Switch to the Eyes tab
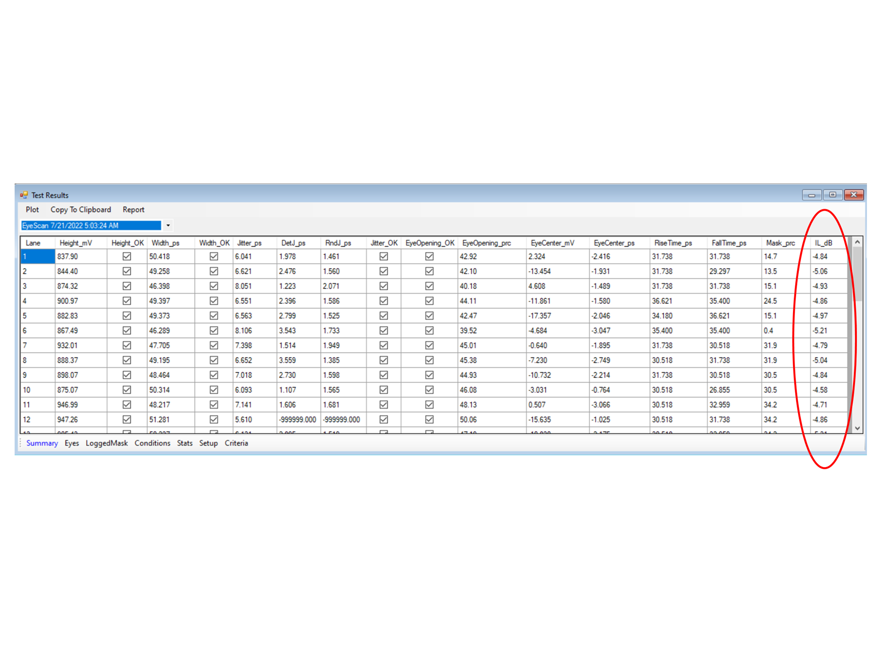The width and height of the screenshot is (875, 653). point(72,443)
